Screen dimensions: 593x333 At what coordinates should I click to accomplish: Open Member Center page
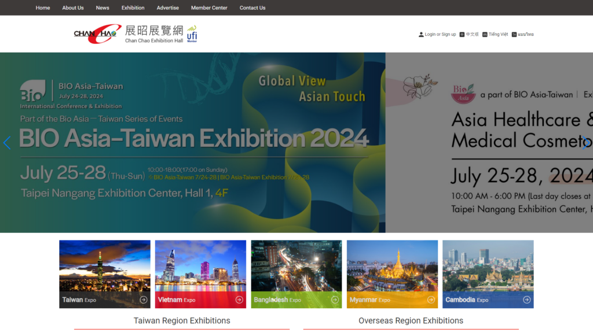pyautogui.click(x=209, y=8)
